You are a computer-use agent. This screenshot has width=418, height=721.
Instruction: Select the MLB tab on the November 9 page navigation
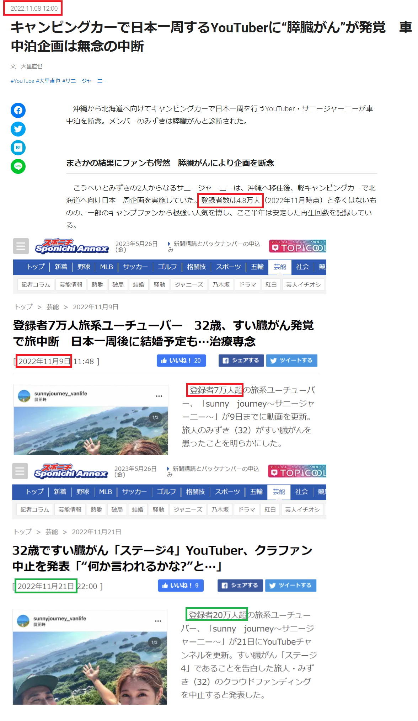click(106, 267)
